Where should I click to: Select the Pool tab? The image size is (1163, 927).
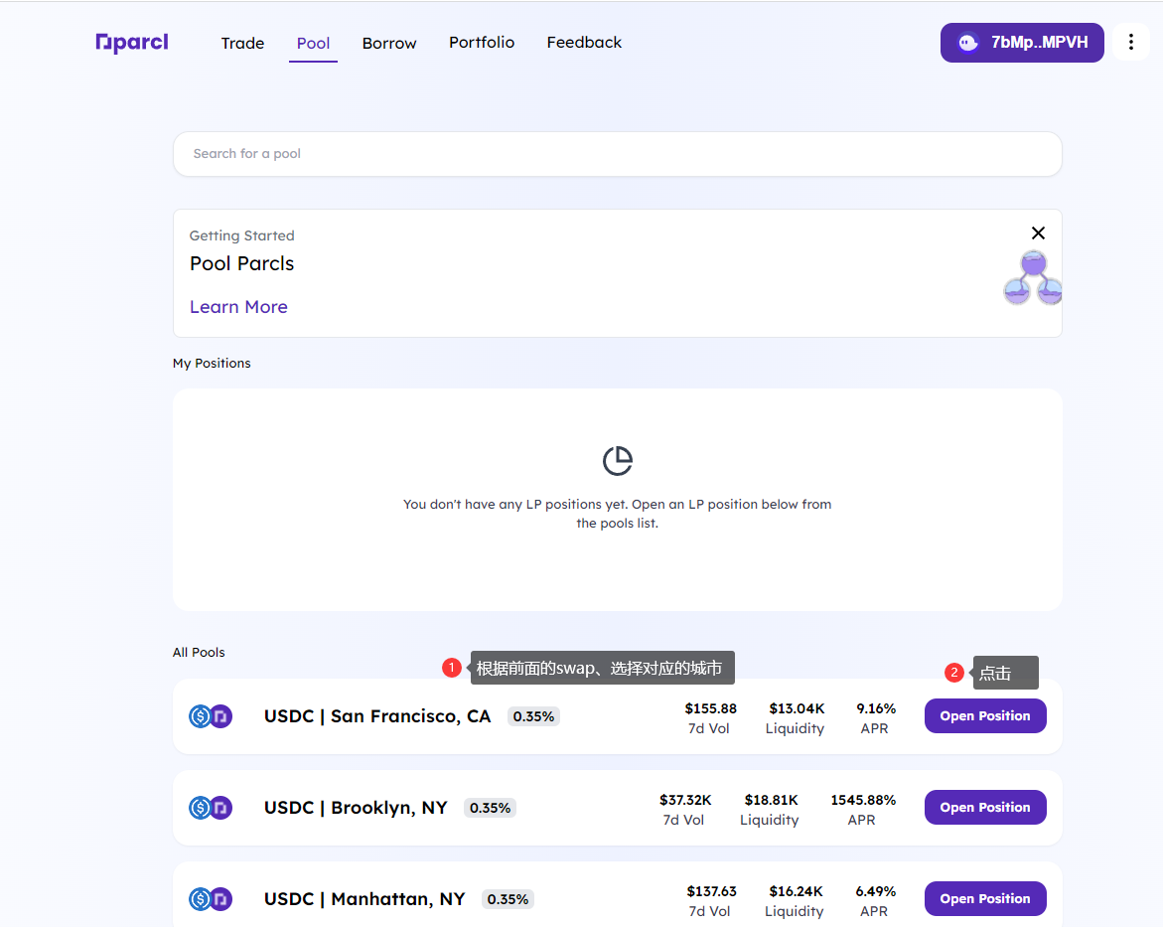click(x=313, y=43)
